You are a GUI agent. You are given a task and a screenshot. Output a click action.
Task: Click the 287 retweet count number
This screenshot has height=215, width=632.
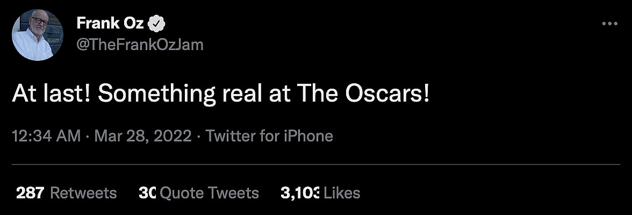[30, 192]
